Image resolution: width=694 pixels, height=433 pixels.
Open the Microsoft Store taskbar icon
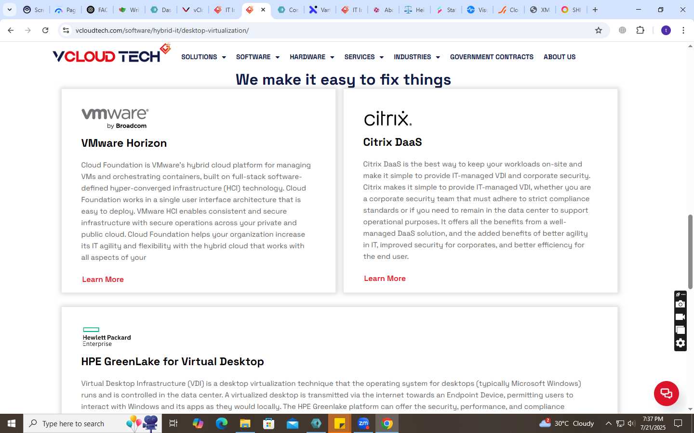click(x=269, y=423)
